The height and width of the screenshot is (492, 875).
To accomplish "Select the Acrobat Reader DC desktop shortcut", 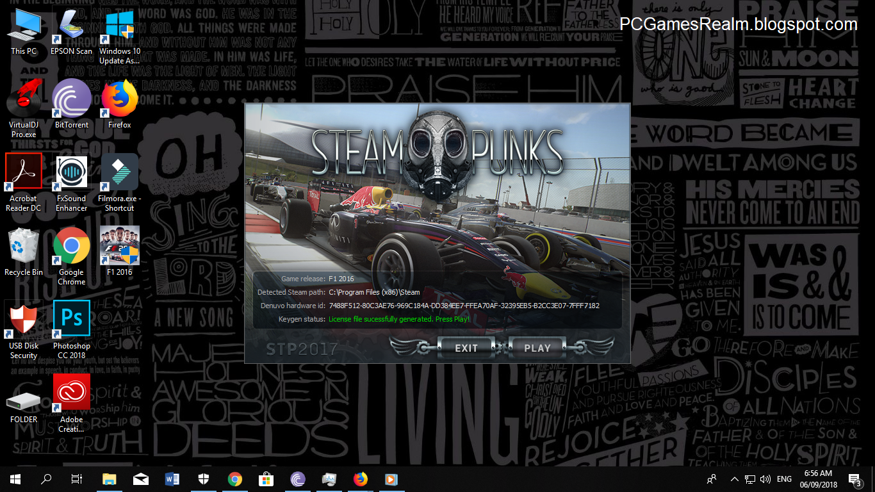I will [x=24, y=182].
